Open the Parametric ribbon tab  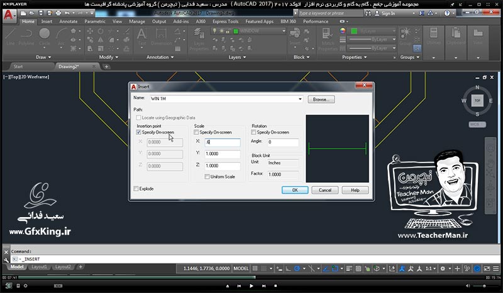pos(95,21)
